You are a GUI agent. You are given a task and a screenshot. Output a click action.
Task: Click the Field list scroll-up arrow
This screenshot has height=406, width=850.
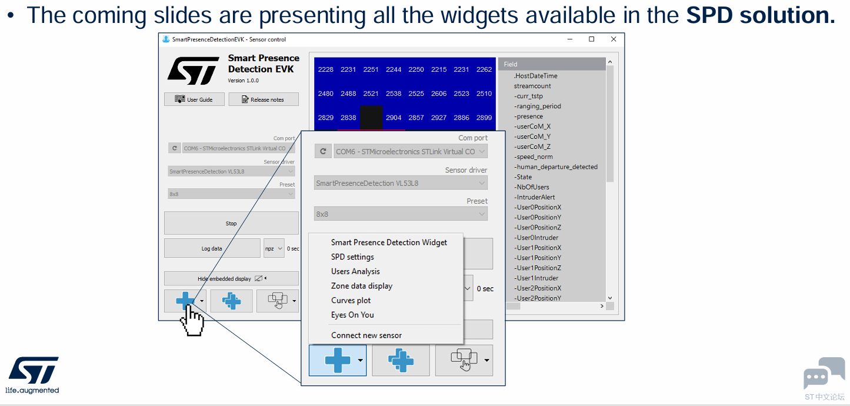(x=610, y=62)
